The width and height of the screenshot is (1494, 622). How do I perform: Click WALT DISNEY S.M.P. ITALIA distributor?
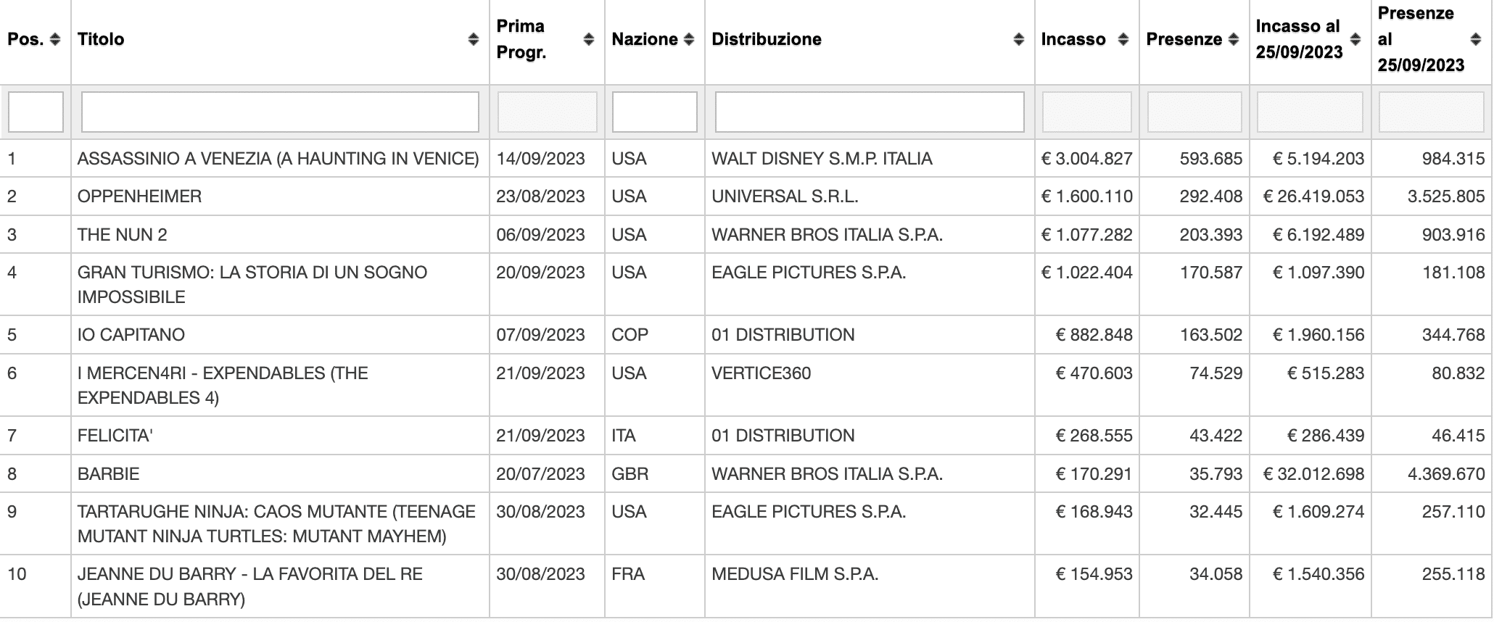pyautogui.click(x=822, y=159)
